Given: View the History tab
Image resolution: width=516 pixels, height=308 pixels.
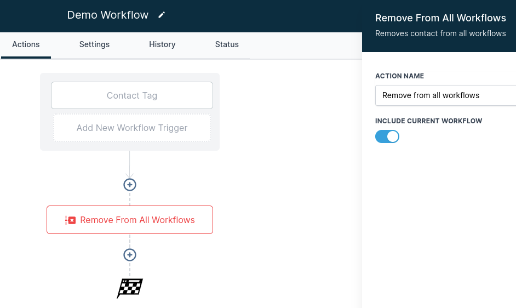Looking at the screenshot, I should 162,44.
